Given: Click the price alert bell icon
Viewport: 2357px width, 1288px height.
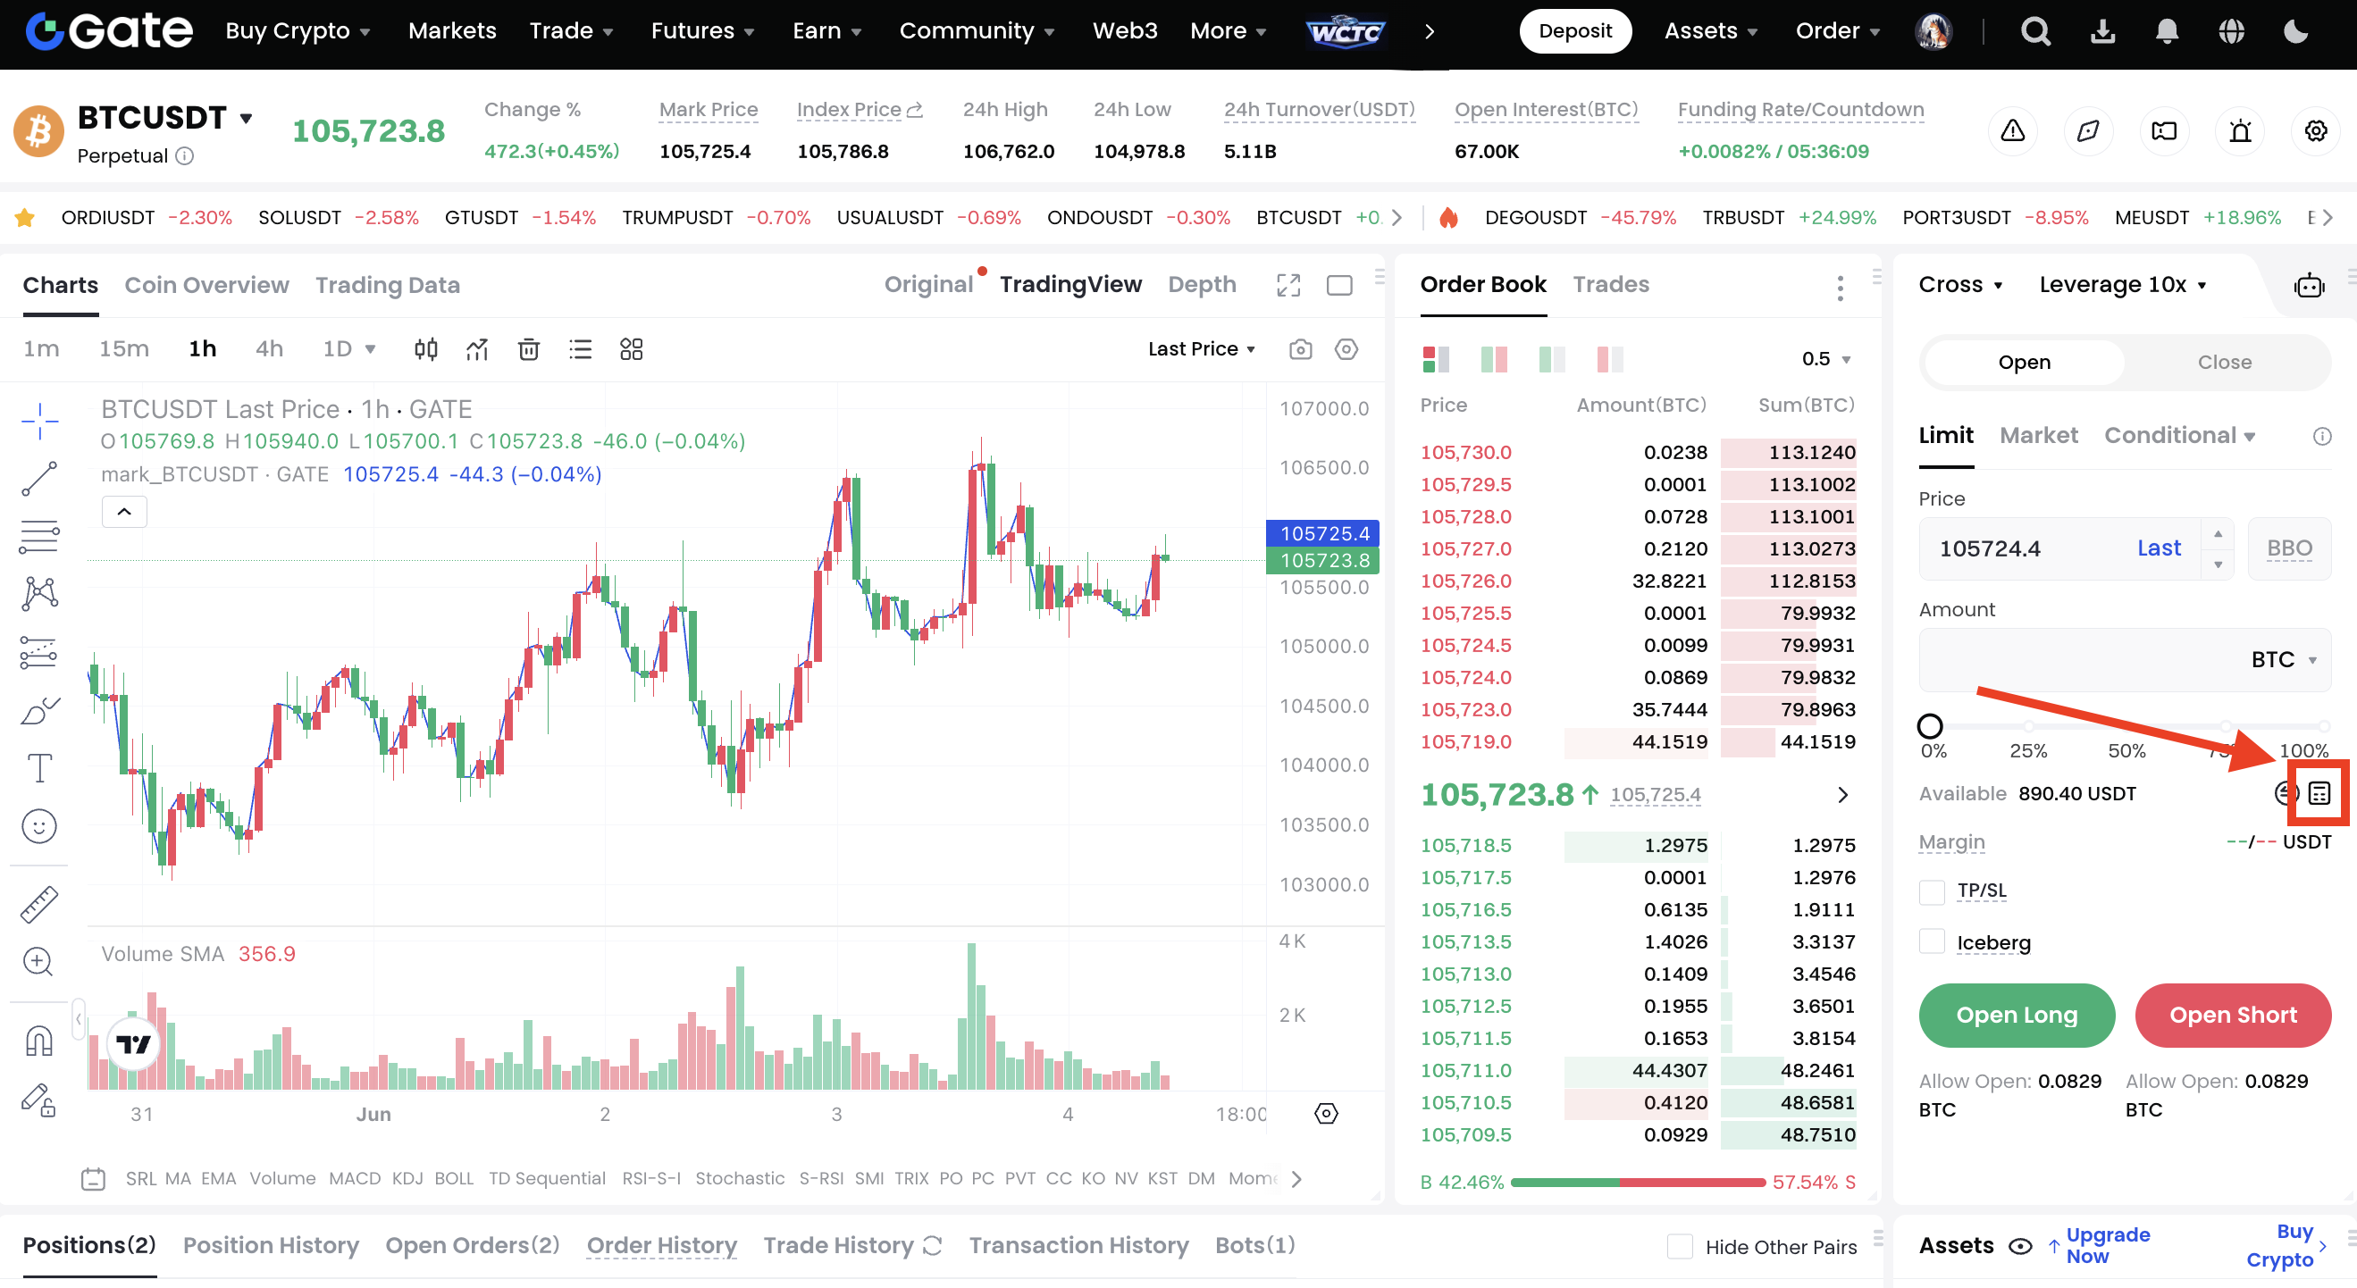Looking at the screenshot, I should 2240,130.
